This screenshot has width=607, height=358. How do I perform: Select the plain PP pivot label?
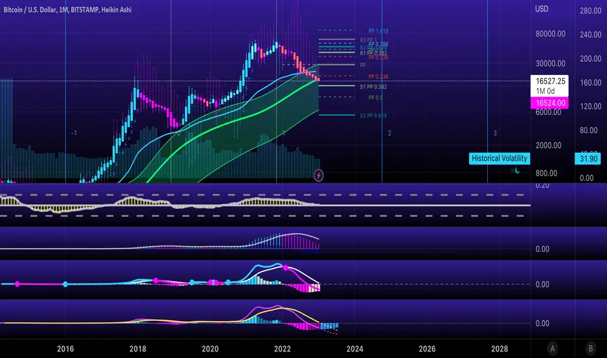point(363,65)
